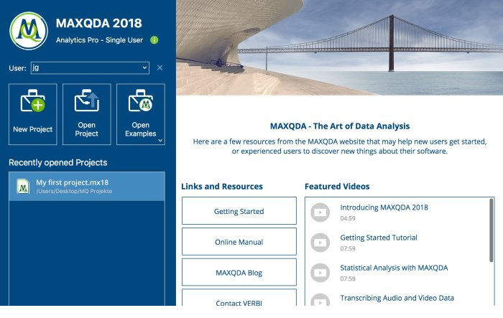Click the My first project file icon
The width and height of the screenshot is (503, 318).
[22, 187]
